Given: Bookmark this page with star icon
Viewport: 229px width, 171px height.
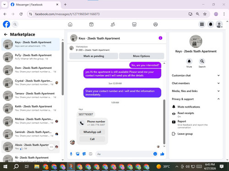Looking at the screenshot, I should pyautogui.click(x=205, y=14).
